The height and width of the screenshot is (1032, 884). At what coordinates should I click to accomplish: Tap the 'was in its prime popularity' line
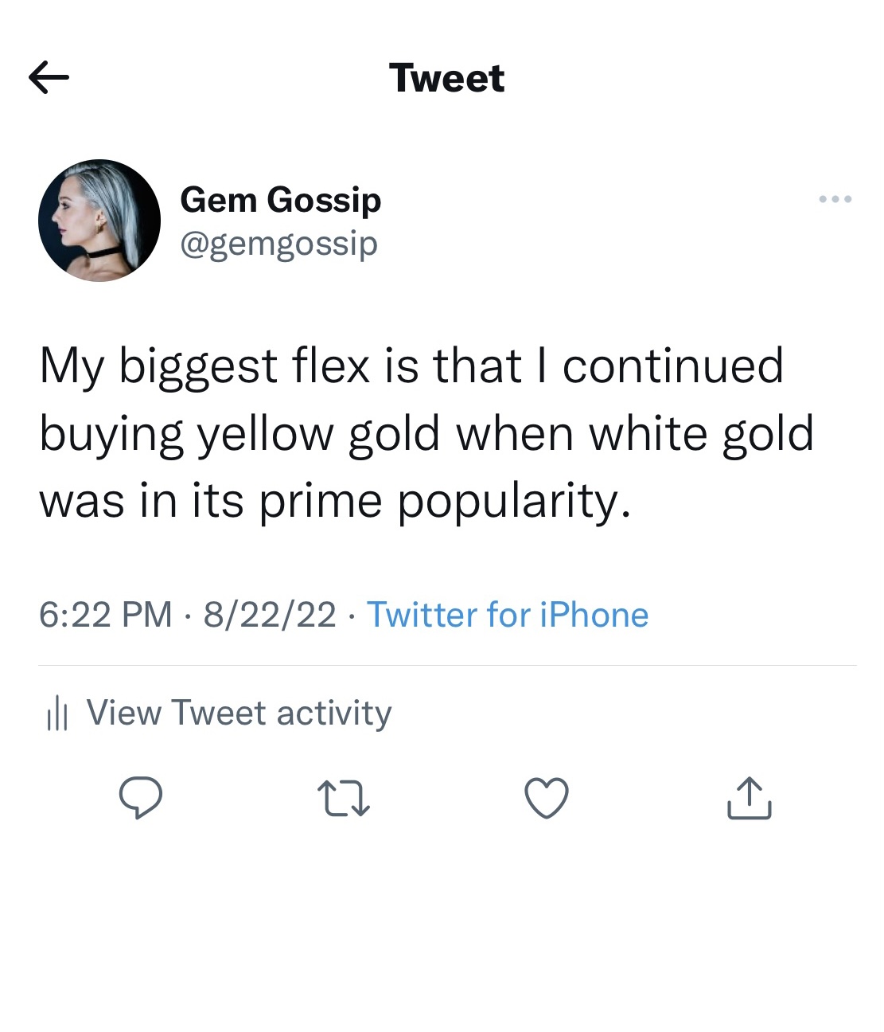click(x=334, y=502)
